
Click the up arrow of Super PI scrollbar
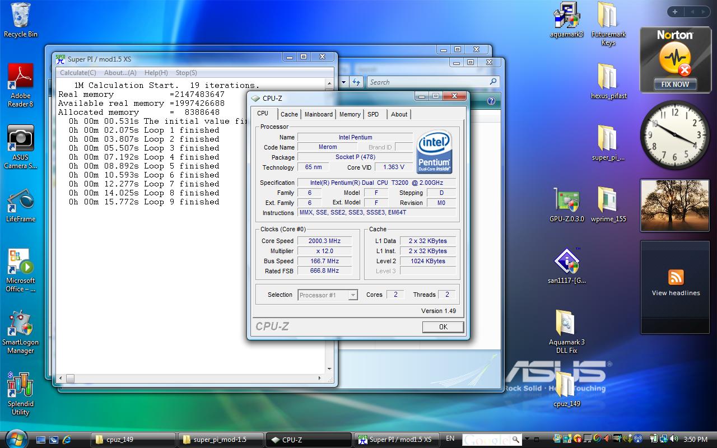click(330, 85)
